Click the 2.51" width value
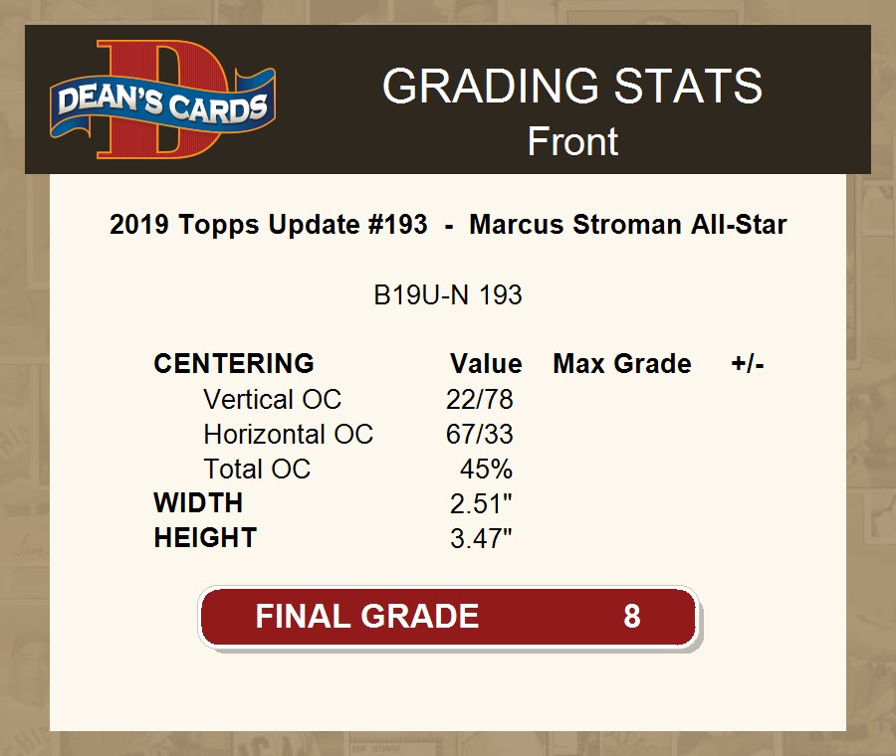896x756 pixels. pos(481,504)
